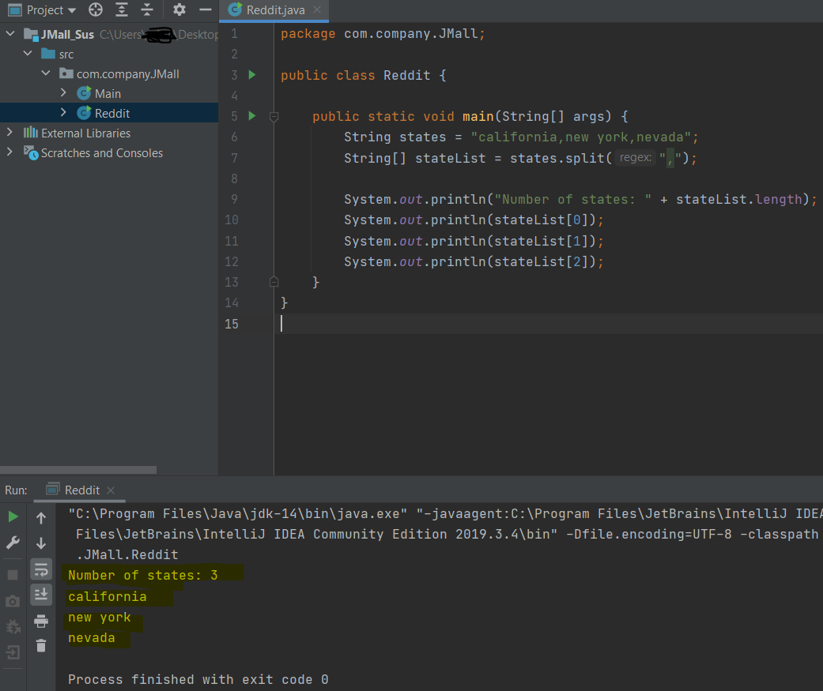Select the Reddit.java editor tab

coord(274,10)
